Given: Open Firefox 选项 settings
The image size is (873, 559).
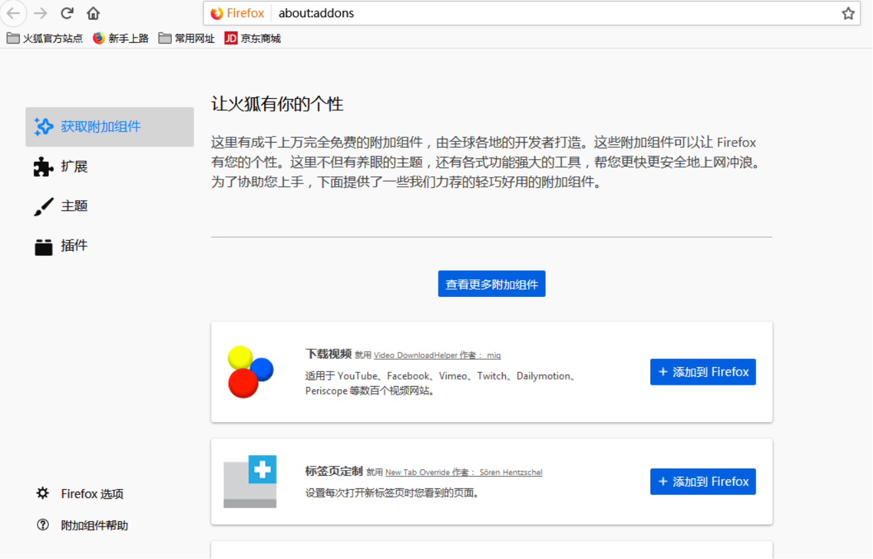Looking at the screenshot, I should pyautogui.click(x=80, y=494).
